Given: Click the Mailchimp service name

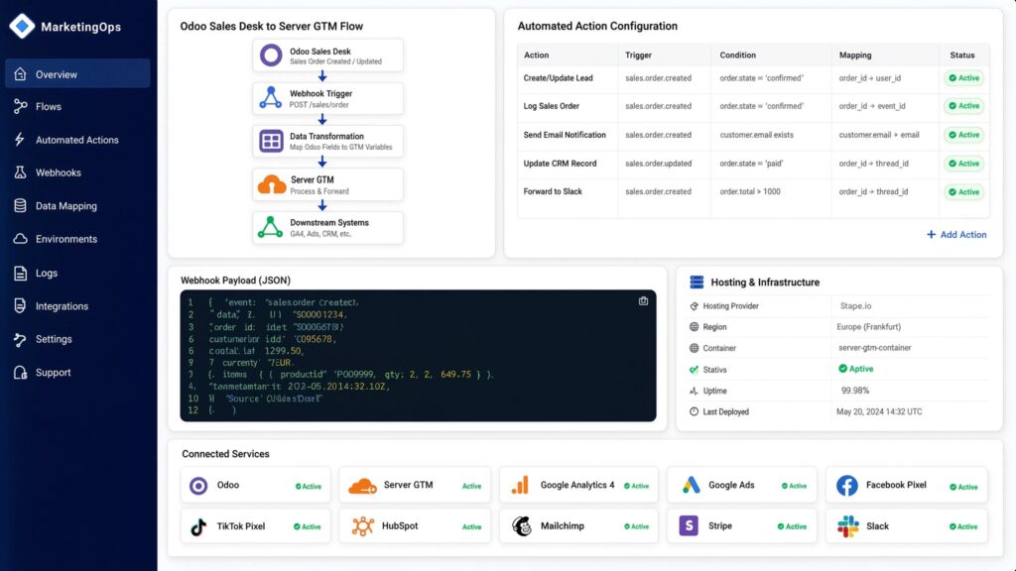Looking at the screenshot, I should pyautogui.click(x=563, y=525).
